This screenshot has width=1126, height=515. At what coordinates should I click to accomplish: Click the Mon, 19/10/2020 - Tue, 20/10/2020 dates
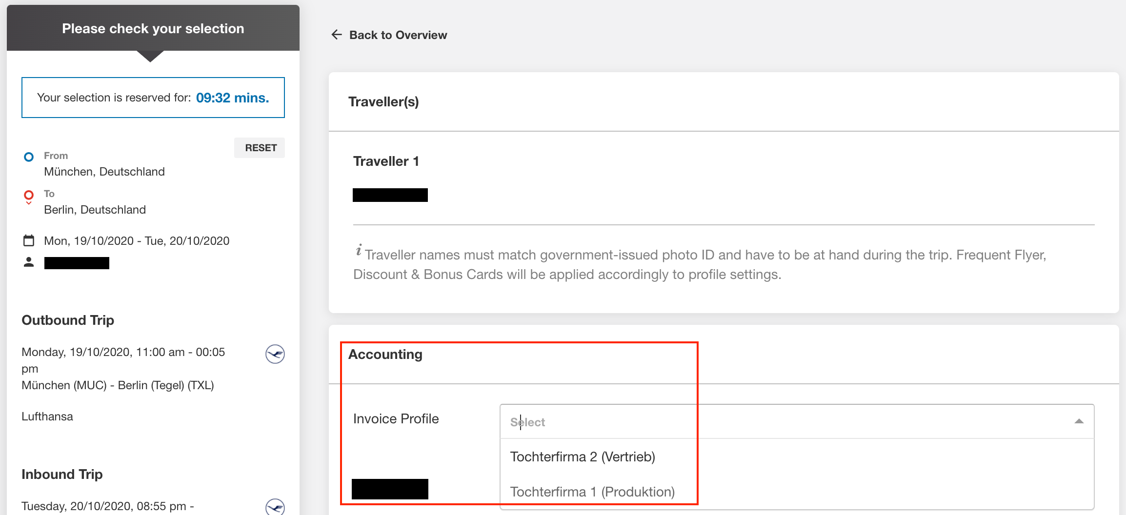pos(137,241)
